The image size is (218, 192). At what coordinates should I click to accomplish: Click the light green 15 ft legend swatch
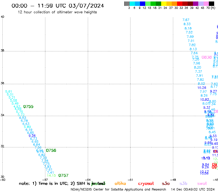(x=148, y=4)
